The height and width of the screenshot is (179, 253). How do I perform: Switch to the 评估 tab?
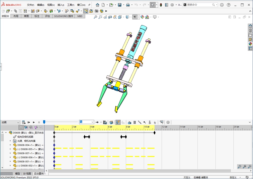[47, 16]
